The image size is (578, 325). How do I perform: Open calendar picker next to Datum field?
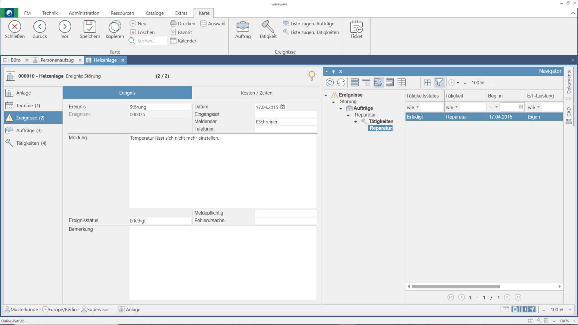(283, 107)
